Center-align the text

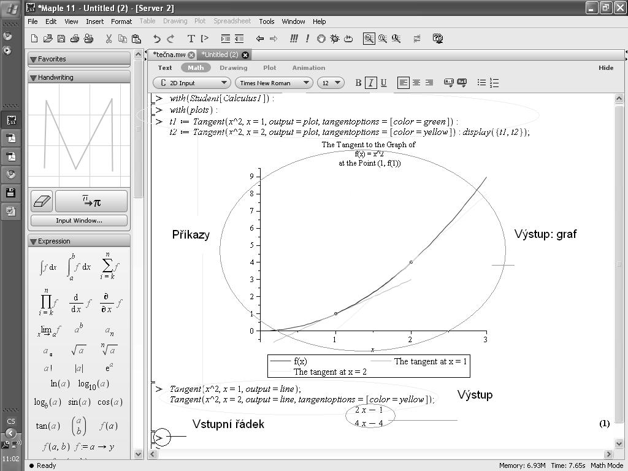click(x=416, y=83)
